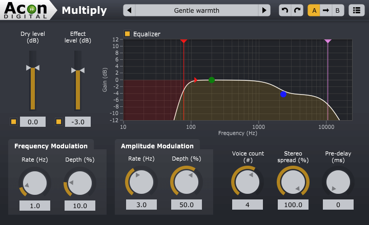The width and height of the screenshot is (369, 225).
Task: Click the Frequency Modulation Rate knob
Action: [x=35, y=183]
